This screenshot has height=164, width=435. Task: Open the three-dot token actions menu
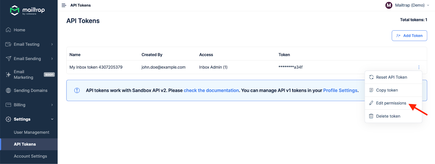(x=419, y=67)
